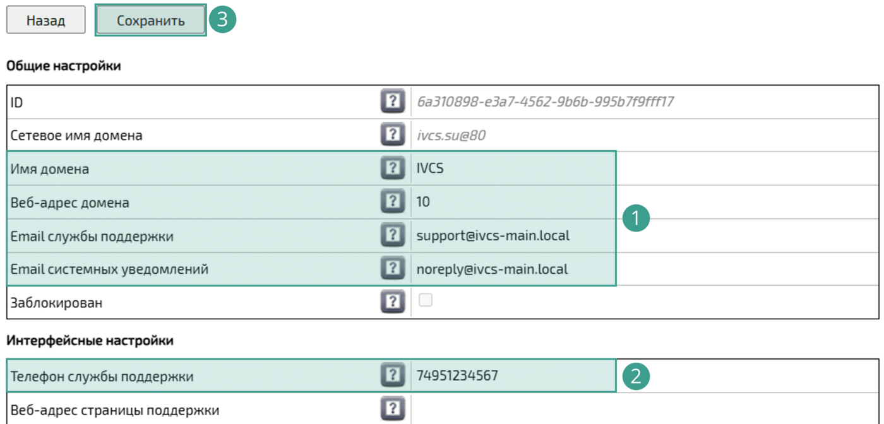The image size is (884, 424).
Task: Click into the Имя домена field containing IVCS
Action: point(511,168)
